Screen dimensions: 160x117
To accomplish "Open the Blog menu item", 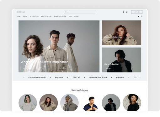I will coord(70,17).
